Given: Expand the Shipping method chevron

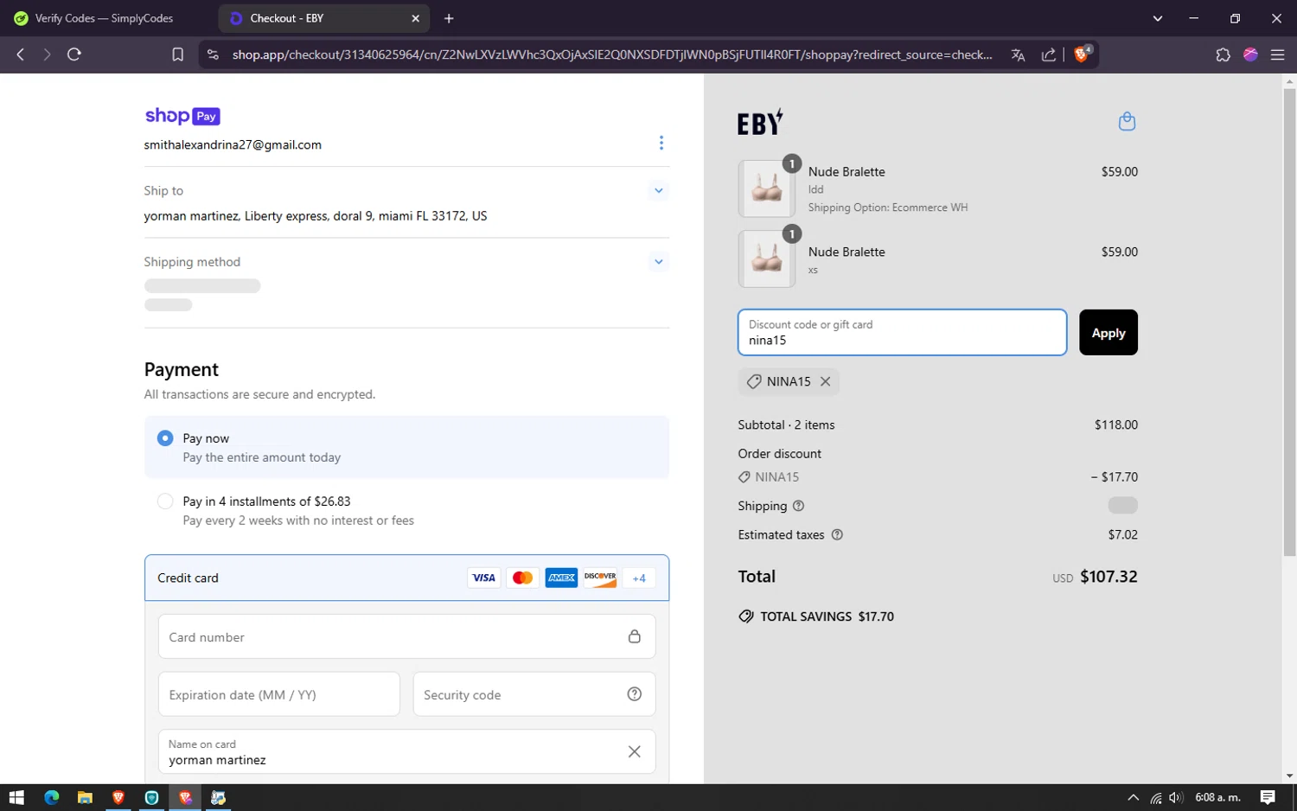Looking at the screenshot, I should (659, 261).
